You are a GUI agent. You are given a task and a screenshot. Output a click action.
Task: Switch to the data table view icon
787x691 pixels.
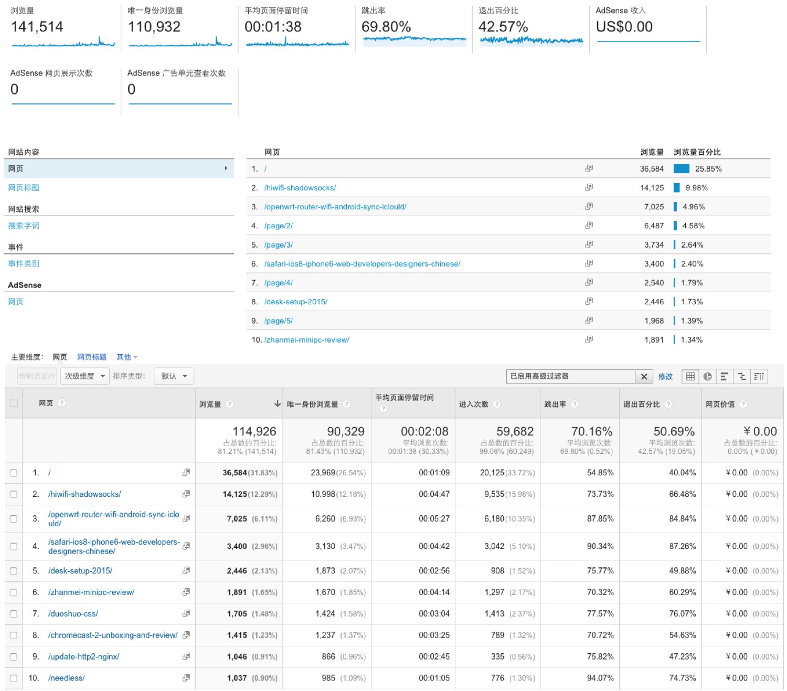tap(690, 376)
